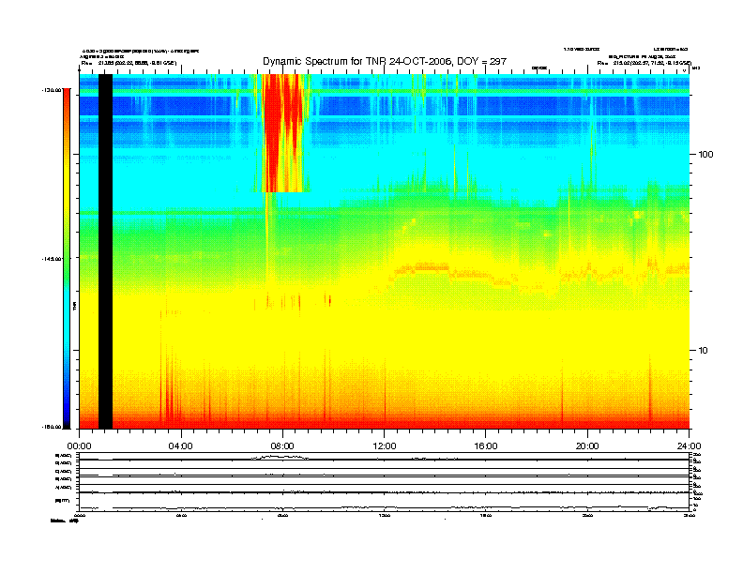The height and width of the screenshot is (574, 743).
Task: Click the '100' frequency axis label
Action: [x=705, y=155]
